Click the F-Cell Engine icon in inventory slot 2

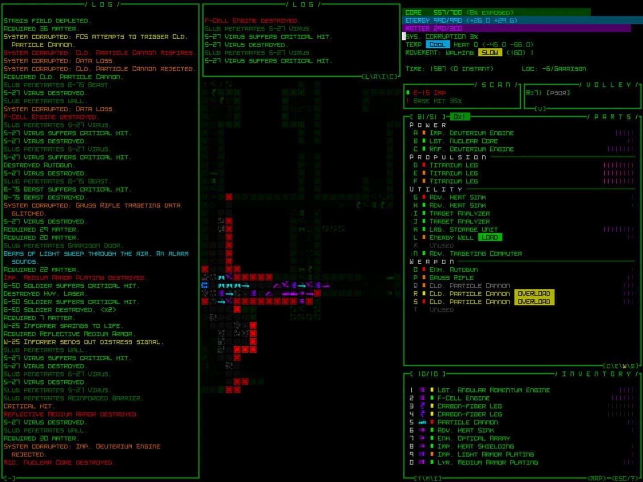point(422,398)
